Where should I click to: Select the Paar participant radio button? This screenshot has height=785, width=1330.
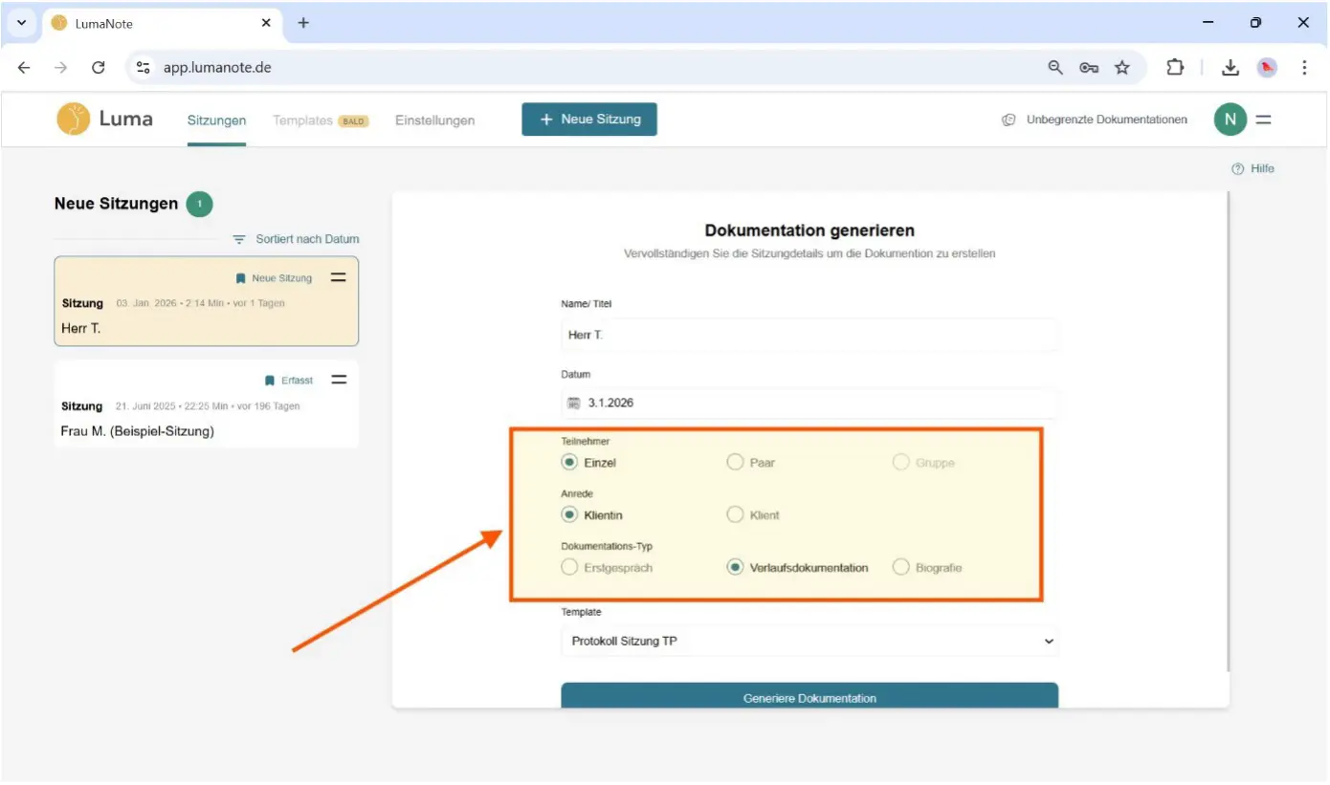(x=735, y=463)
